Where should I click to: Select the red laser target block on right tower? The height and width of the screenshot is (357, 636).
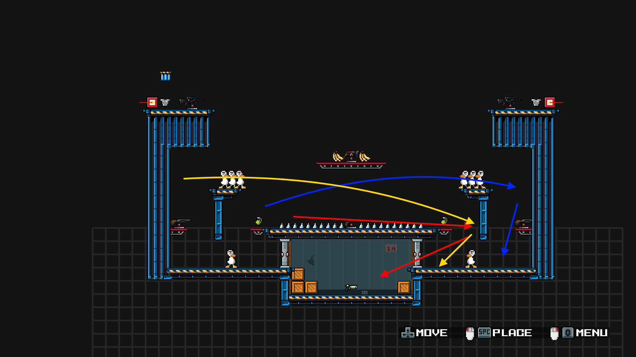tap(550, 102)
